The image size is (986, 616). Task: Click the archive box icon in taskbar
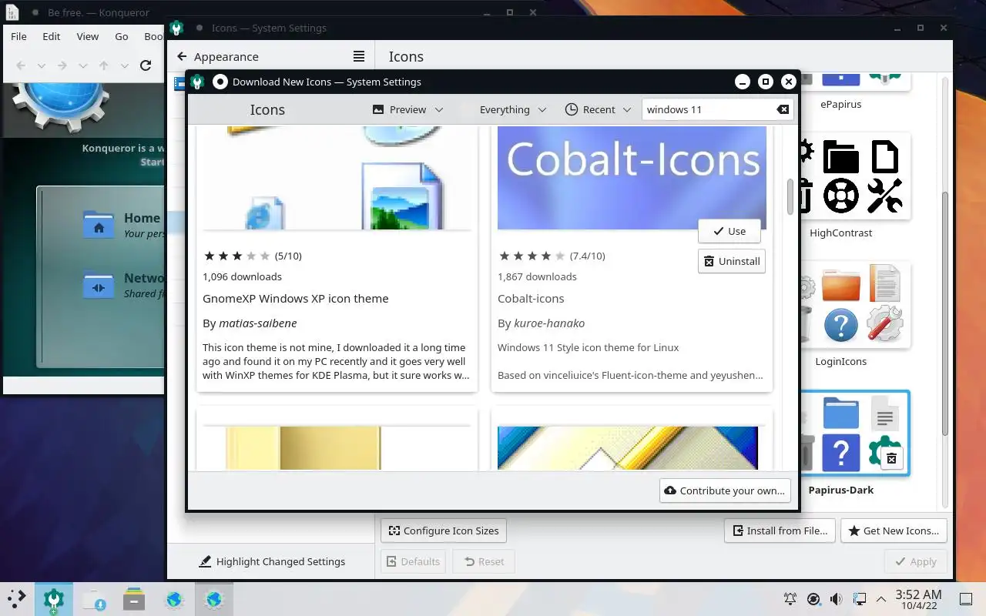134,599
